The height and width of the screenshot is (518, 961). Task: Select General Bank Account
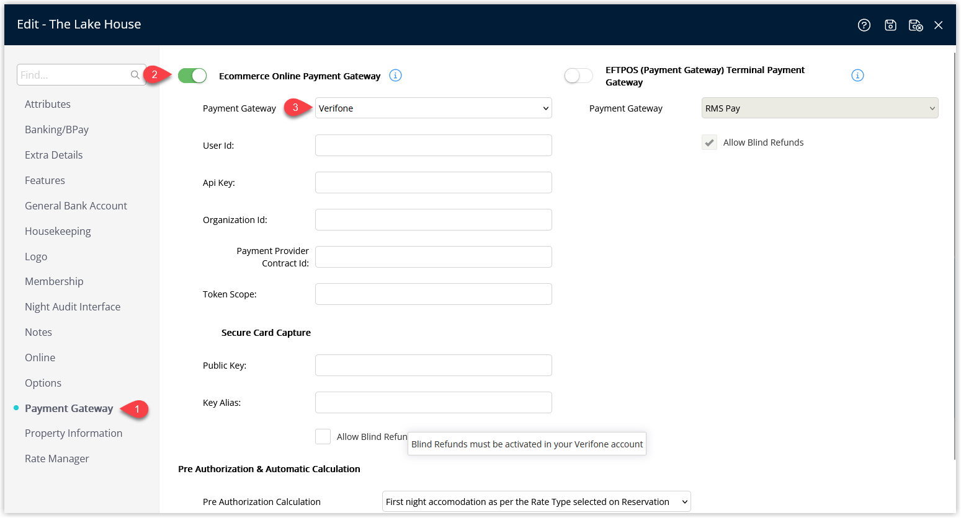[x=76, y=206]
